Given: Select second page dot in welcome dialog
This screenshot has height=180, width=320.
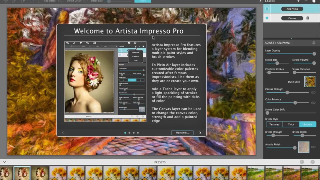Looking at the screenshot, I should click(x=129, y=133).
